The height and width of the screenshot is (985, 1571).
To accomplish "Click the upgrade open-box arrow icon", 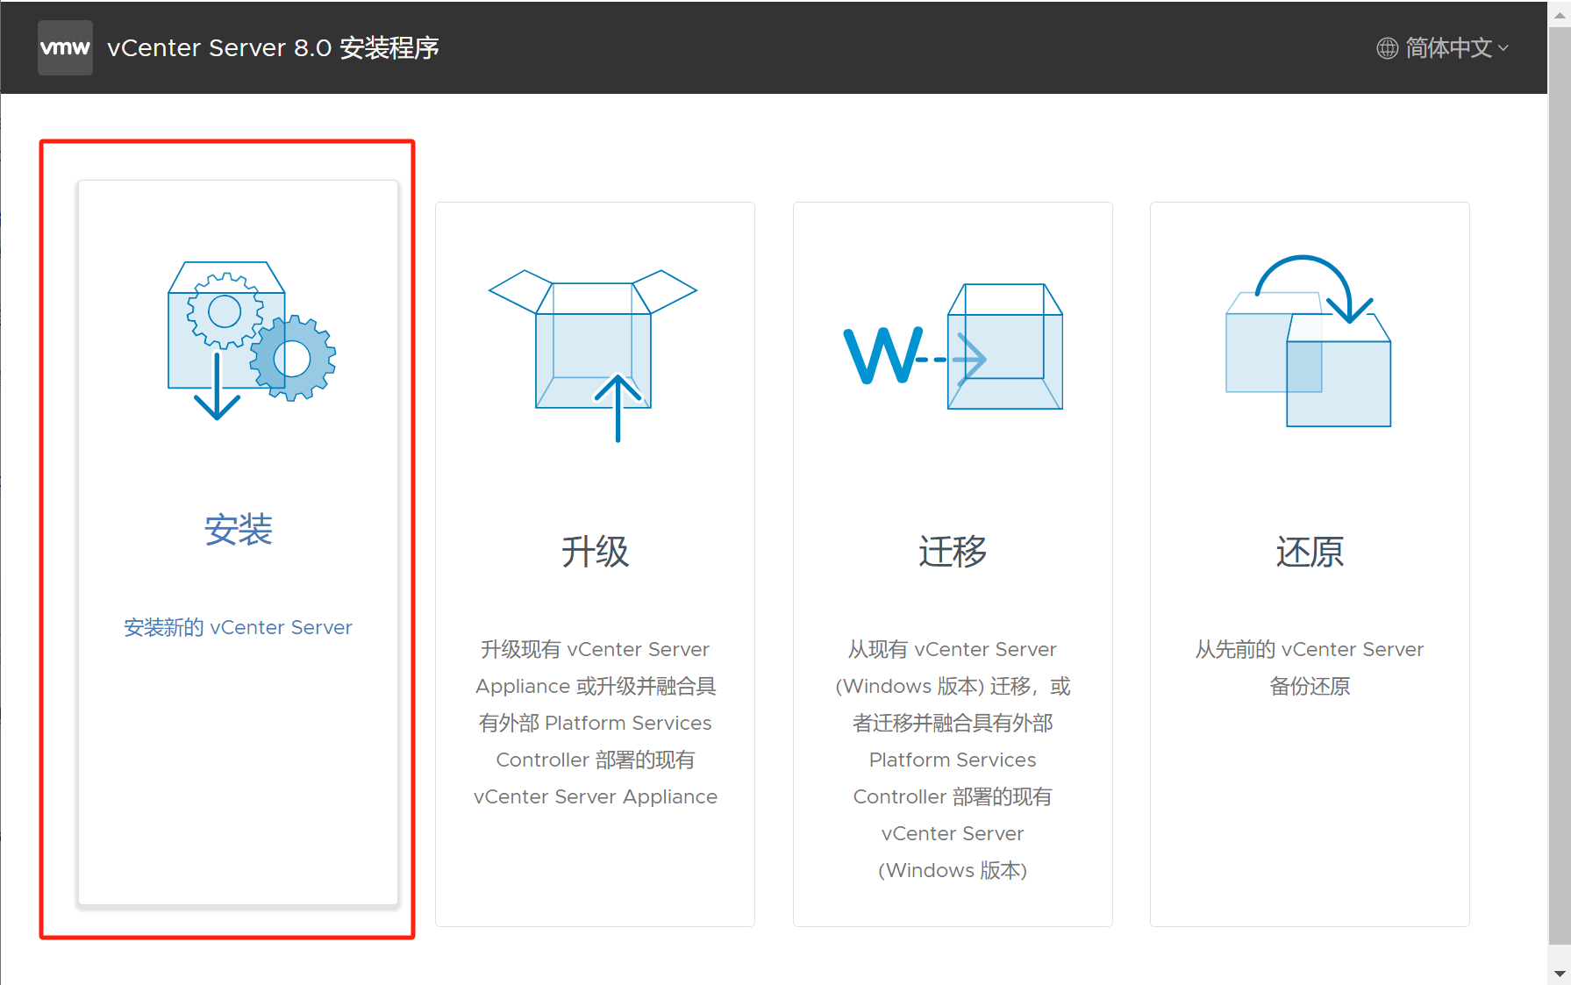I will point(593,355).
